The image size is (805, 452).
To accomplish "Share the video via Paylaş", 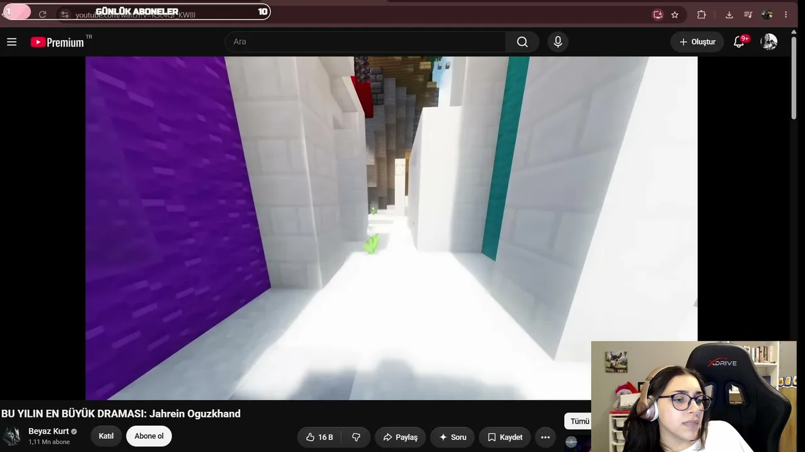I will [401, 437].
